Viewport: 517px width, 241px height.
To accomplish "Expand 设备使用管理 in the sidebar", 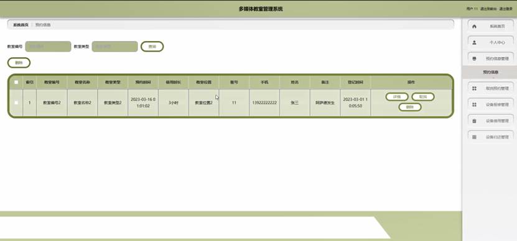I will pyautogui.click(x=490, y=121).
